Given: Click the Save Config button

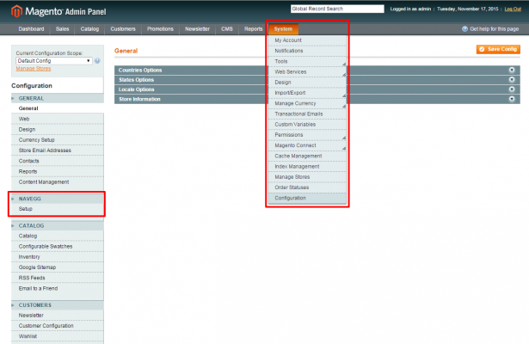Looking at the screenshot, I should point(498,49).
